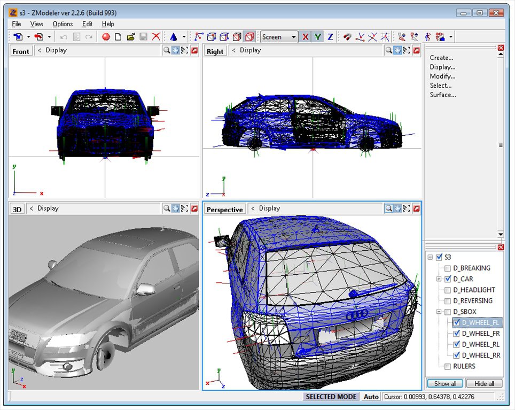The width and height of the screenshot is (515, 410).
Task: Click the Show all button
Action: (x=445, y=384)
